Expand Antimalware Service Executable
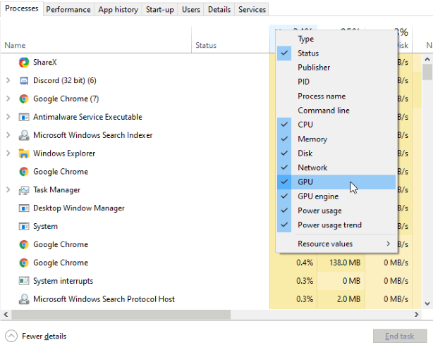This screenshot has height=352, width=433. [8, 117]
